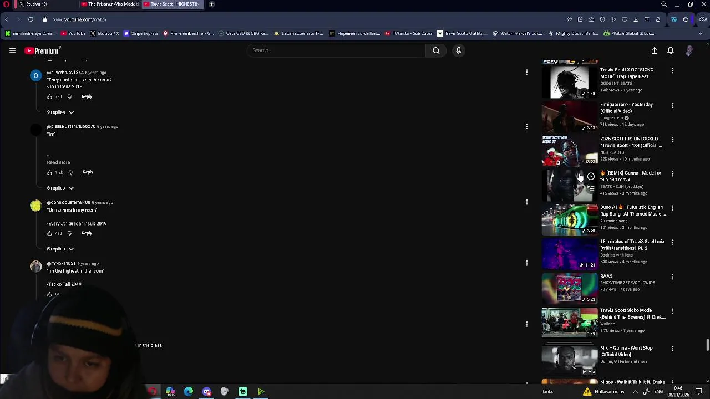
Task: Open the Mix - Gunna Won't Stop thumbnail
Action: pyautogui.click(x=570, y=360)
